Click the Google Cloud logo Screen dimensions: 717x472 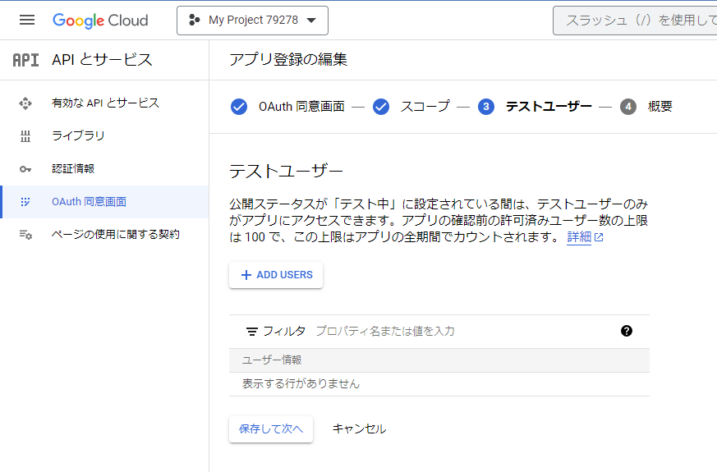click(x=100, y=21)
